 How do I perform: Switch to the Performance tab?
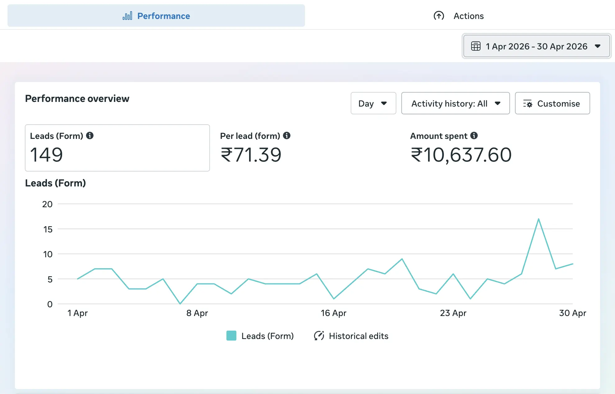(156, 16)
